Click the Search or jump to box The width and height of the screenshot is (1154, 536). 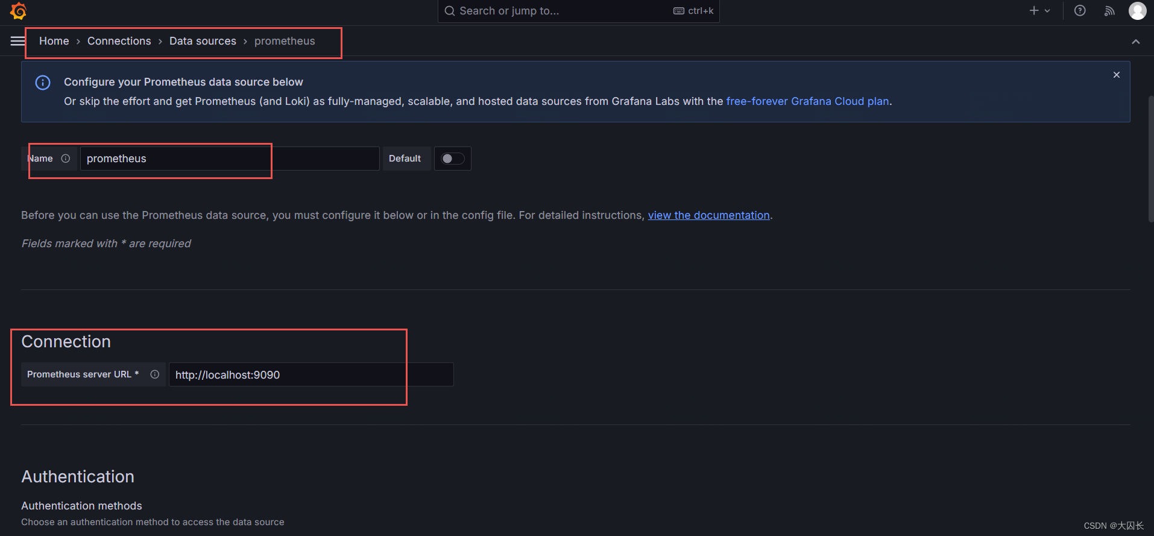click(x=579, y=11)
